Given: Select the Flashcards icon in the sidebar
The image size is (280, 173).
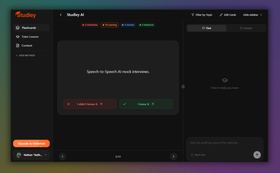Looking at the screenshot, I should 17,28.
